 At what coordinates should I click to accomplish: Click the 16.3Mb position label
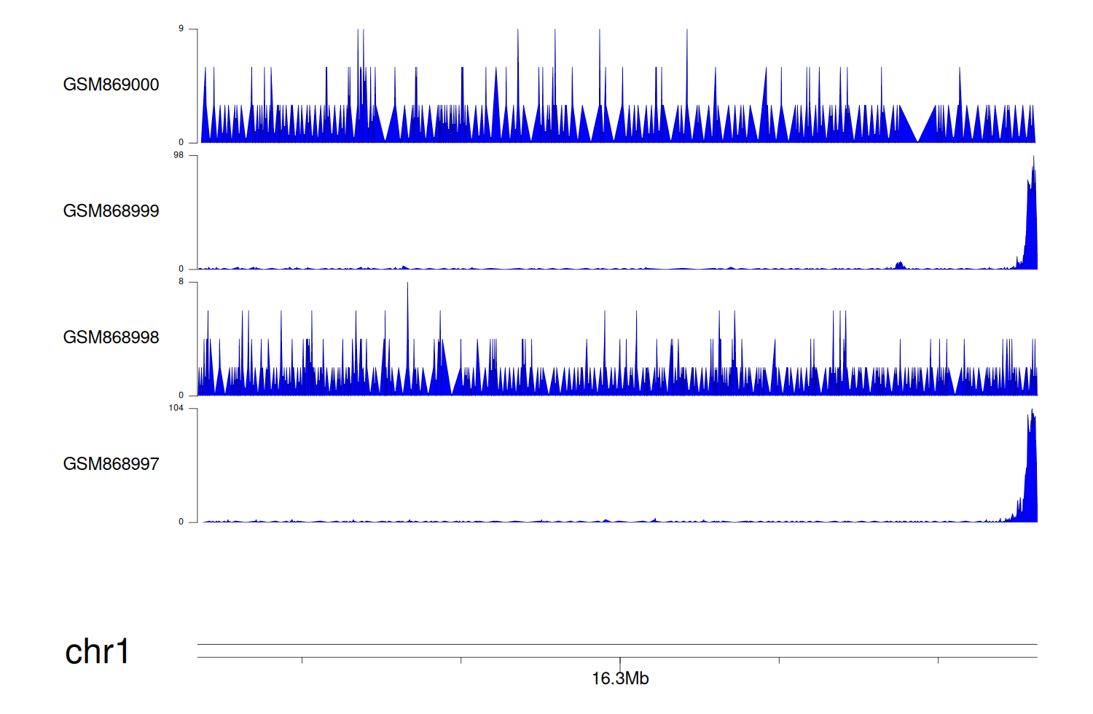pyautogui.click(x=620, y=679)
